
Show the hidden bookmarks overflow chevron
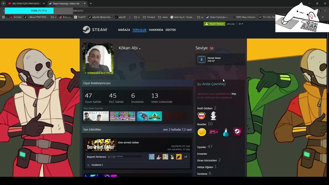[323, 17]
